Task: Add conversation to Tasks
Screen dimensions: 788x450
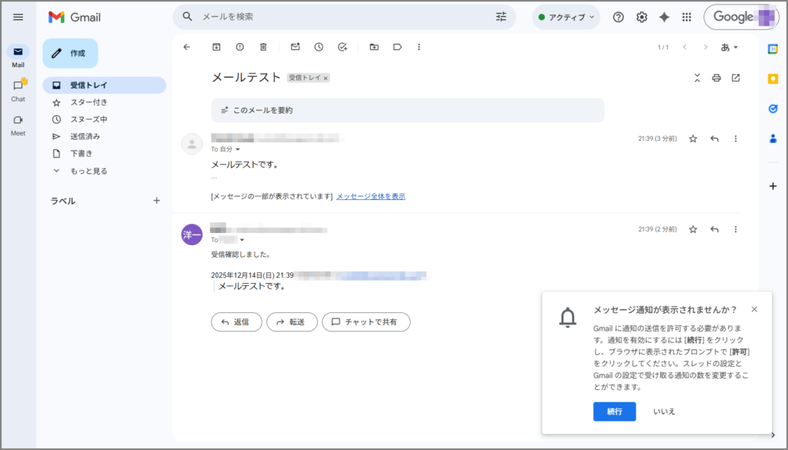Action: pyautogui.click(x=342, y=47)
